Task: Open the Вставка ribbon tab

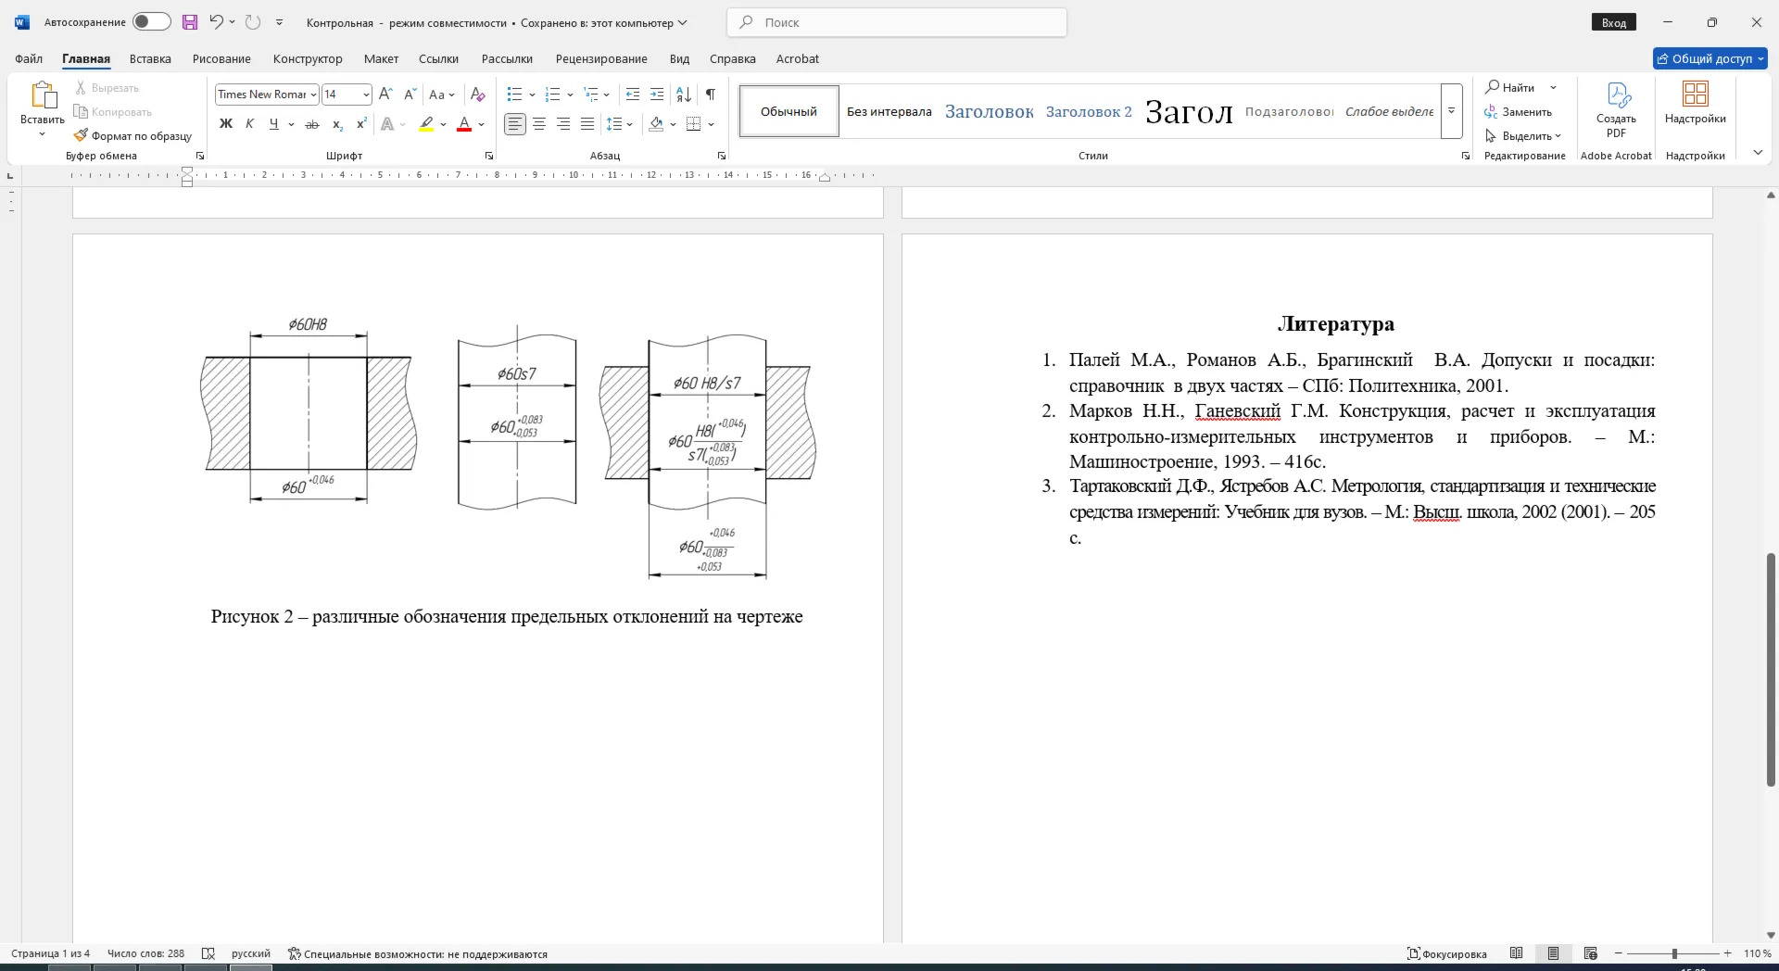Action: coord(150,58)
